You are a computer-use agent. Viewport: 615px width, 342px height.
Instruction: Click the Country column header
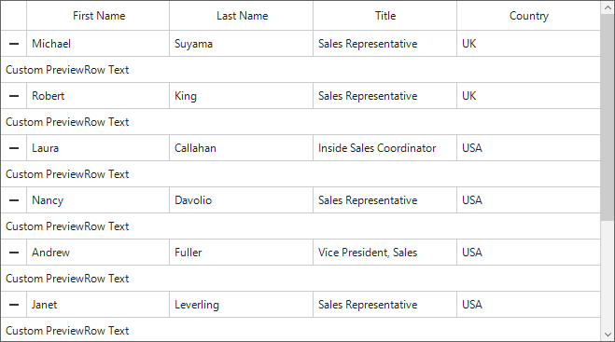coord(528,16)
